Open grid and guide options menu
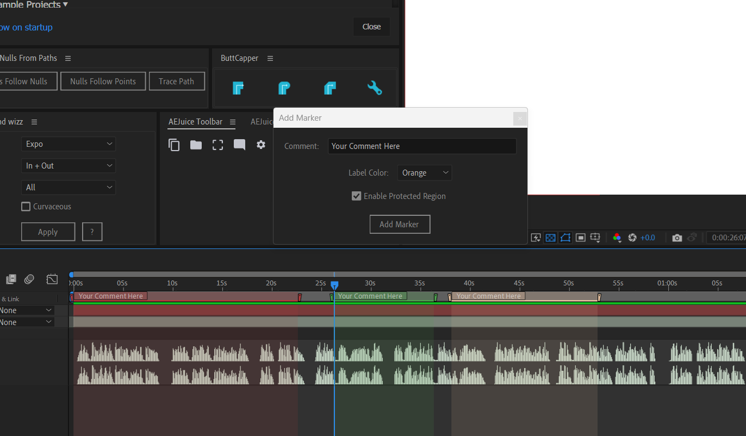Image resolution: width=746 pixels, height=436 pixels. click(595, 238)
